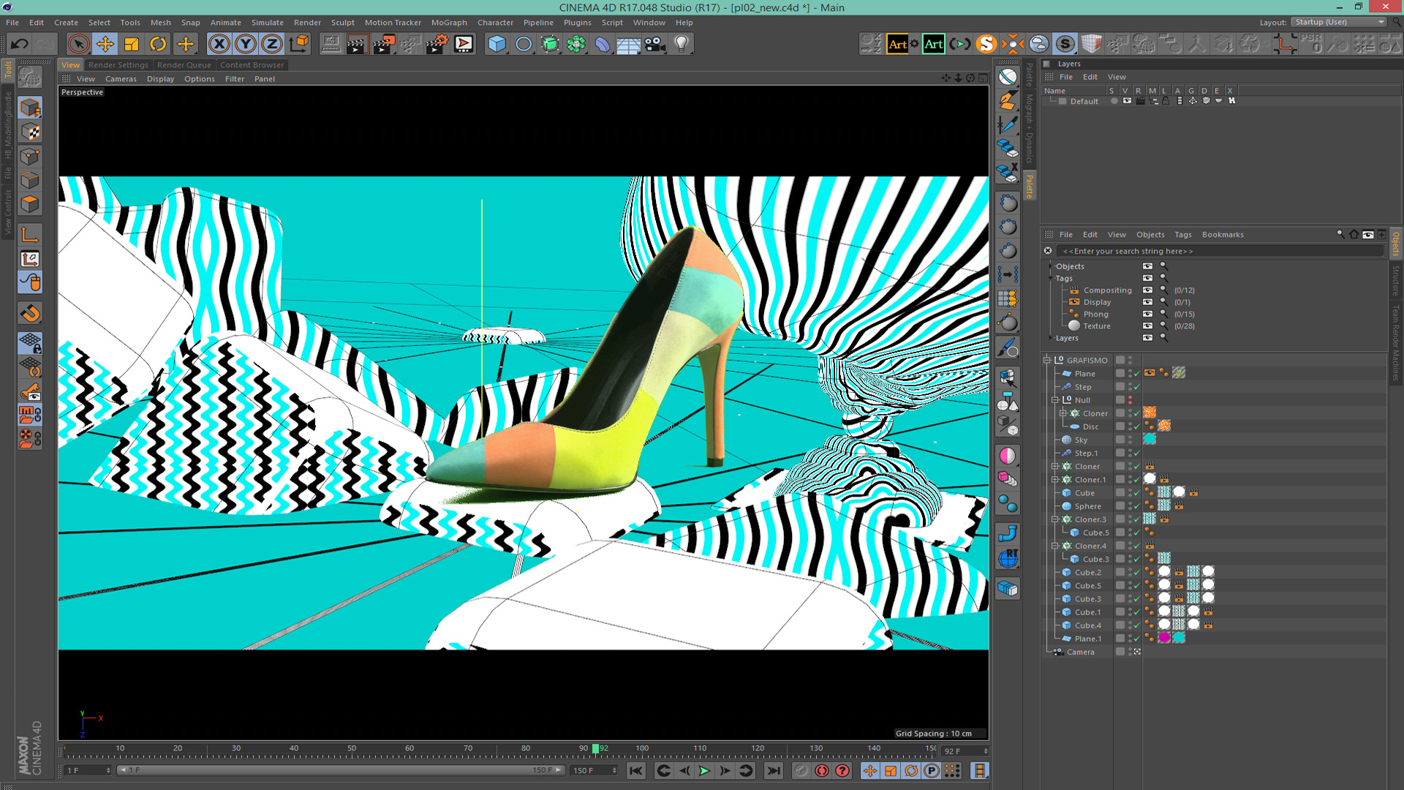1404x790 pixels.
Task: Click the Undo arrow icon
Action: click(x=20, y=44)
